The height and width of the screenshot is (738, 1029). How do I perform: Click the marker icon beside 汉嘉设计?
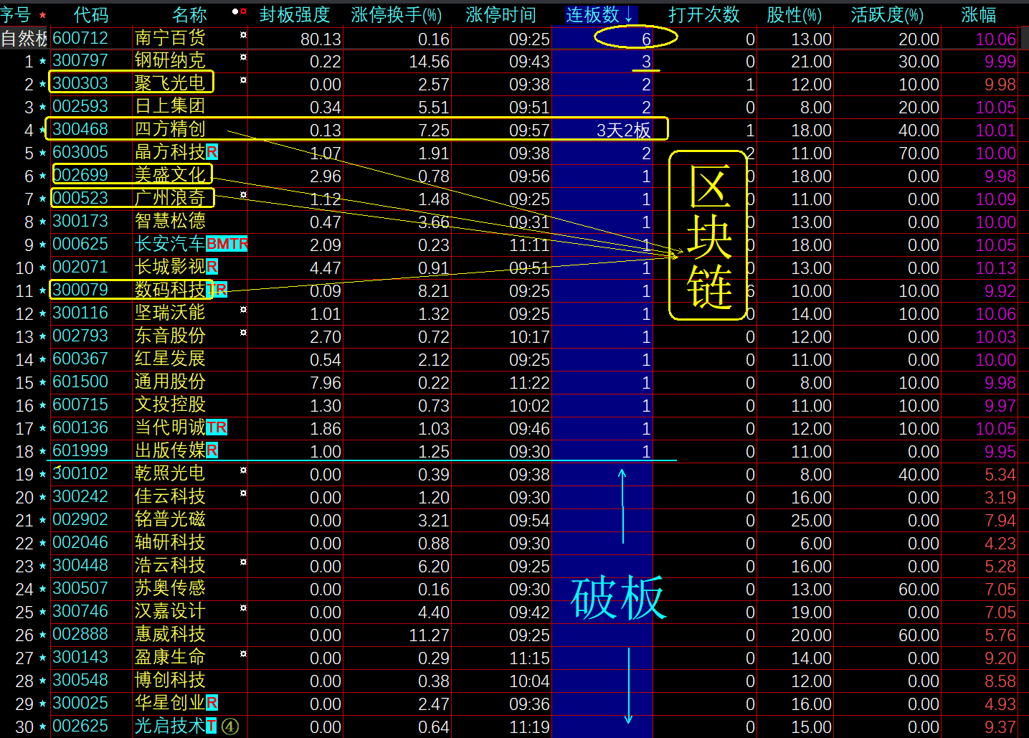pos(243,608)
